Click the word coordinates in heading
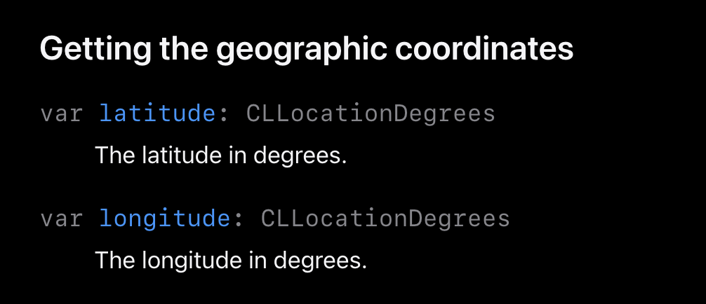Image resolution: width=706 pixels, height=304 pixels. (484, 48)
